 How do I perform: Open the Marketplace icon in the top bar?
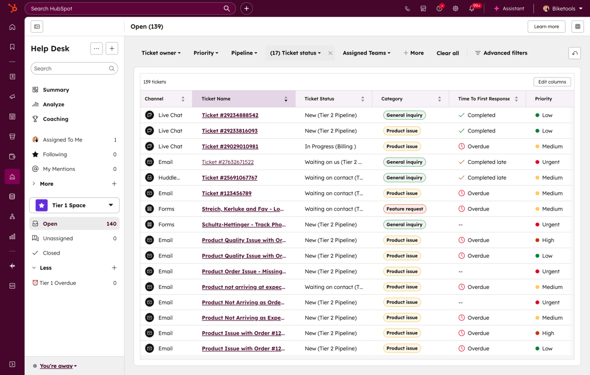[423, 9]
